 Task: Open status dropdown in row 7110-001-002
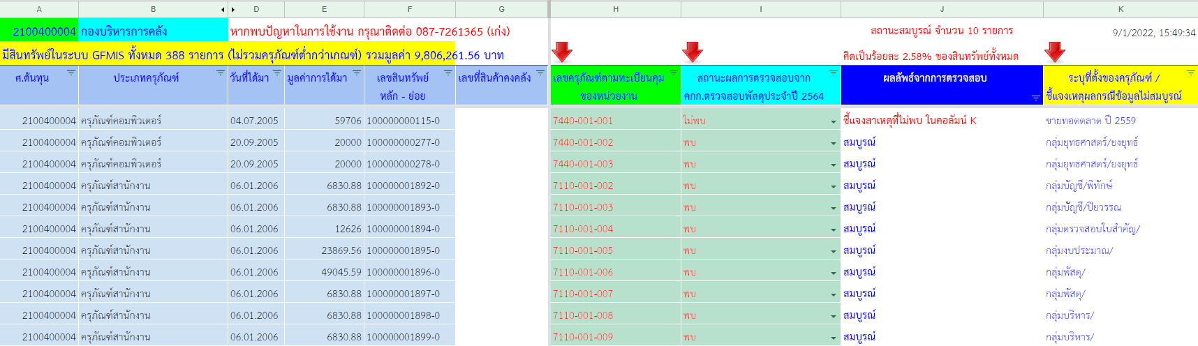point(834,186)
